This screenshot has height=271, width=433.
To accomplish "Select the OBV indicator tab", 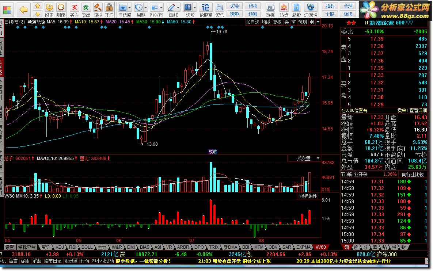I will [x=273, y=247].
